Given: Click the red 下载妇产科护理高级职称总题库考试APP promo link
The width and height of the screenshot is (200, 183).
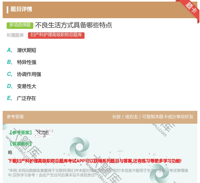Looking at the screenshot, I should 95,161.
